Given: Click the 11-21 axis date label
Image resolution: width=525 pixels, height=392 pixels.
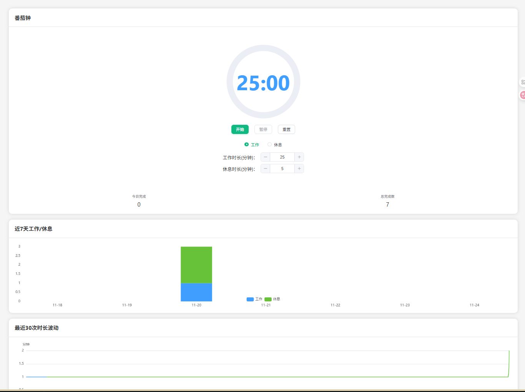Looking at the screenshot, I should pyautogui.click(x=266, y=305).
